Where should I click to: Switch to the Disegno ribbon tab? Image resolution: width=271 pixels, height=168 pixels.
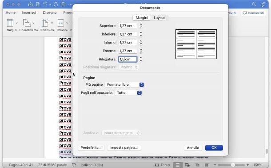[50, 12]
